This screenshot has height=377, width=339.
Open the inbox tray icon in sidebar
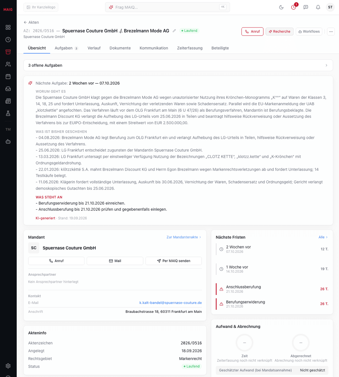pyautogui.click(x=8, y=89)
